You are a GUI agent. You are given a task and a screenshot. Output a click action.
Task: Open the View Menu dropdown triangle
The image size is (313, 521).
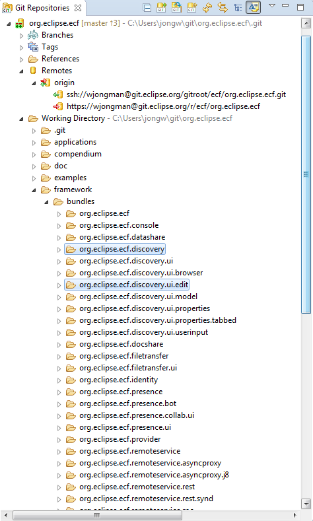272,6
